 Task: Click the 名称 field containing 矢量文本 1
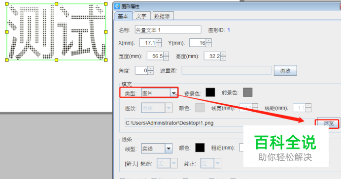168,30
